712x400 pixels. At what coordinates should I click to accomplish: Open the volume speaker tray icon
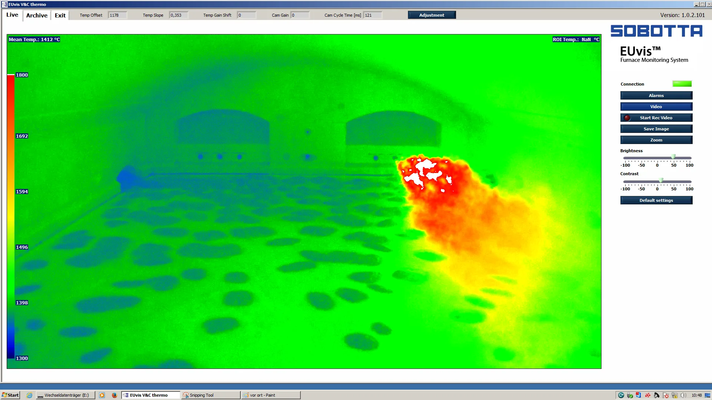[x=683, y=395]
